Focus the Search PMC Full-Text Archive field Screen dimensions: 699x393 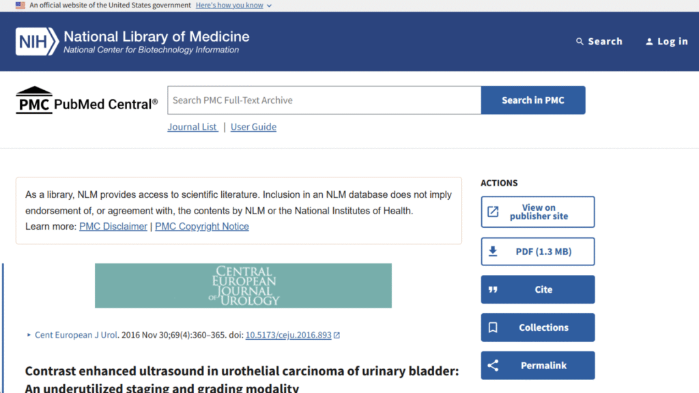[324, 100]
